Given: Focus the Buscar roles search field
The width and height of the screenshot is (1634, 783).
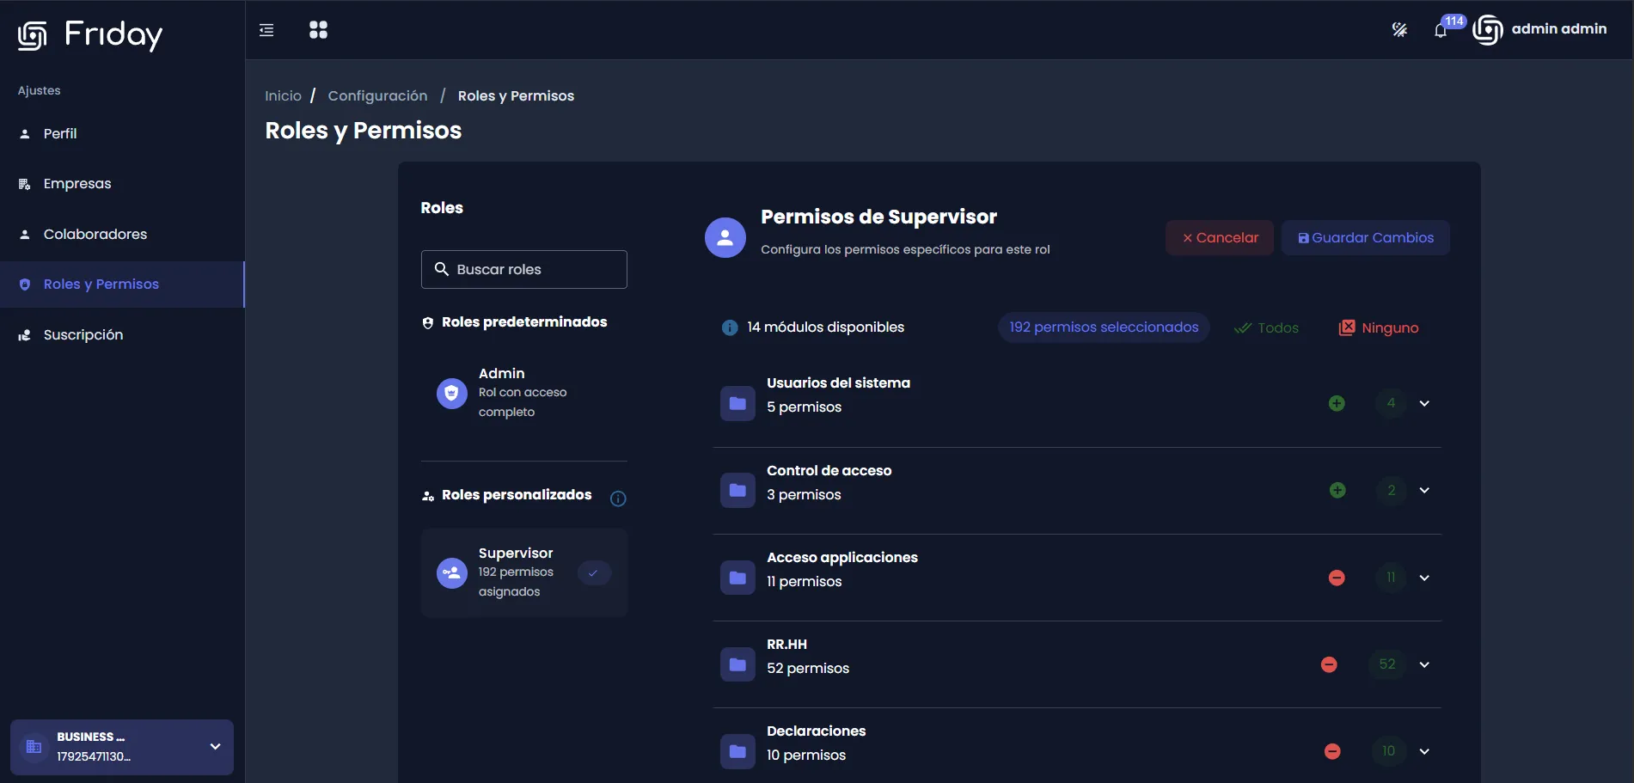Looking at the screenshot, I should click(524, 270).
